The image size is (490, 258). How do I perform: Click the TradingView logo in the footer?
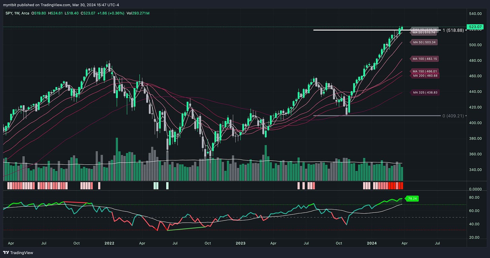19,253
